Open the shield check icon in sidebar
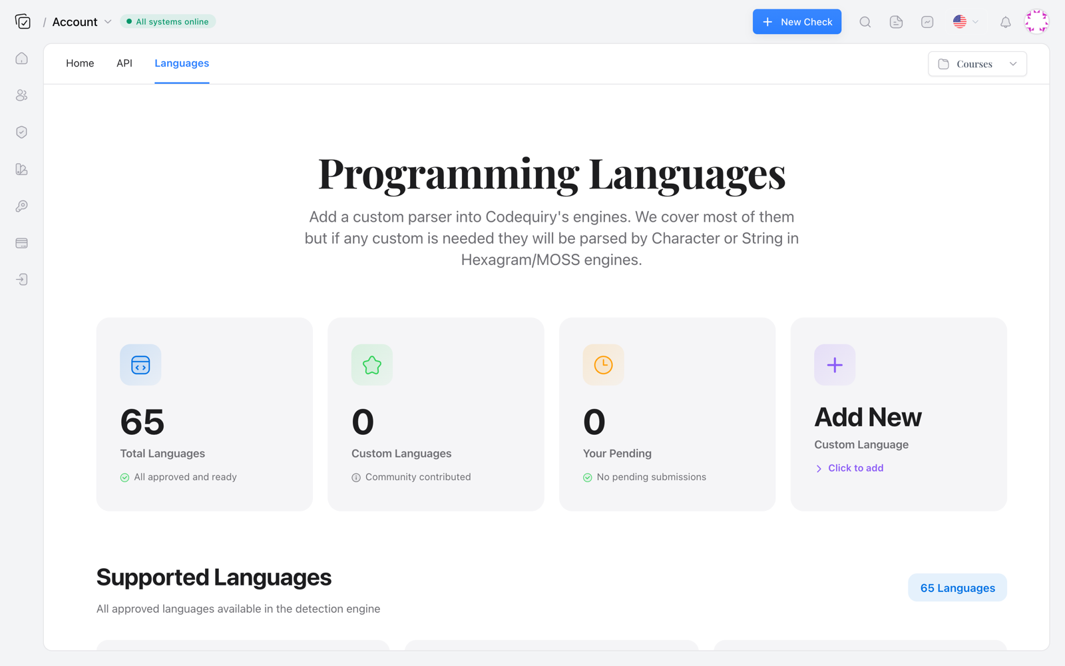The height and width of the screenshot is (666, 1065). tap(22, 132)
